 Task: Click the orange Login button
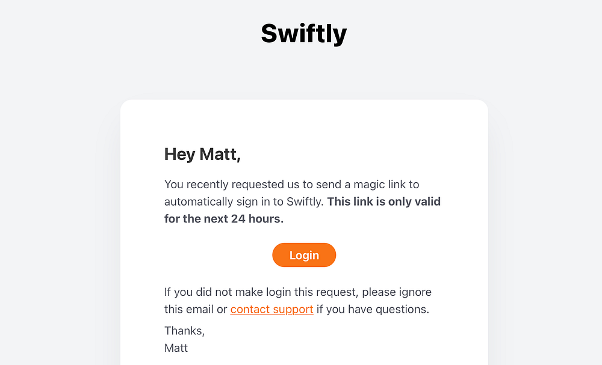[304, 255]
